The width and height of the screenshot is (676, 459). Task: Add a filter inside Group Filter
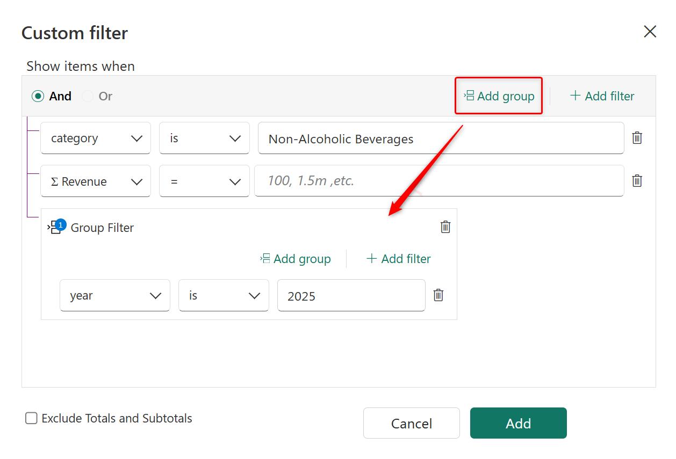tap(399, 259)
